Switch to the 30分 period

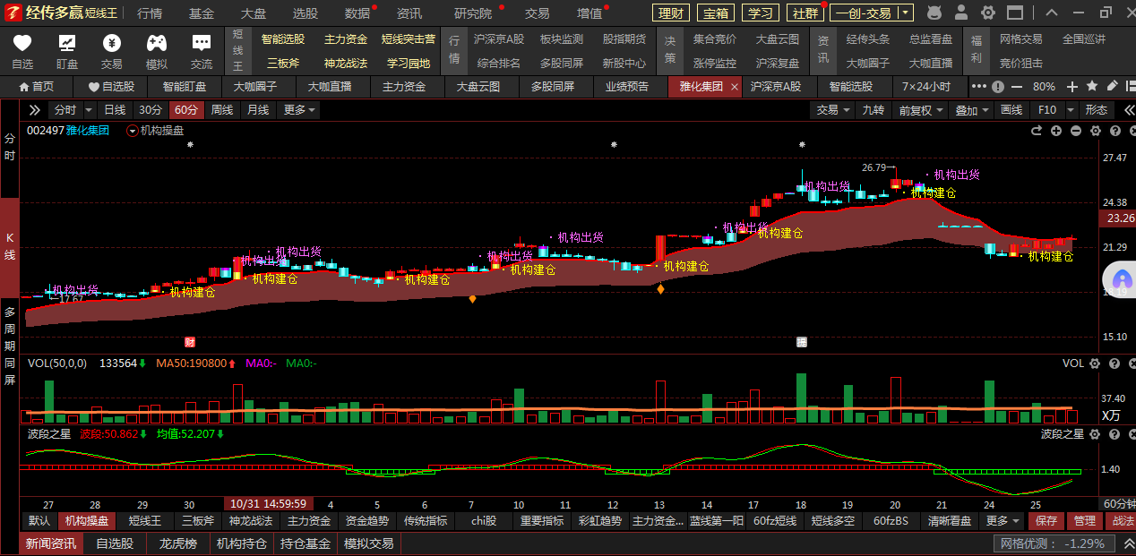(150, 110)
